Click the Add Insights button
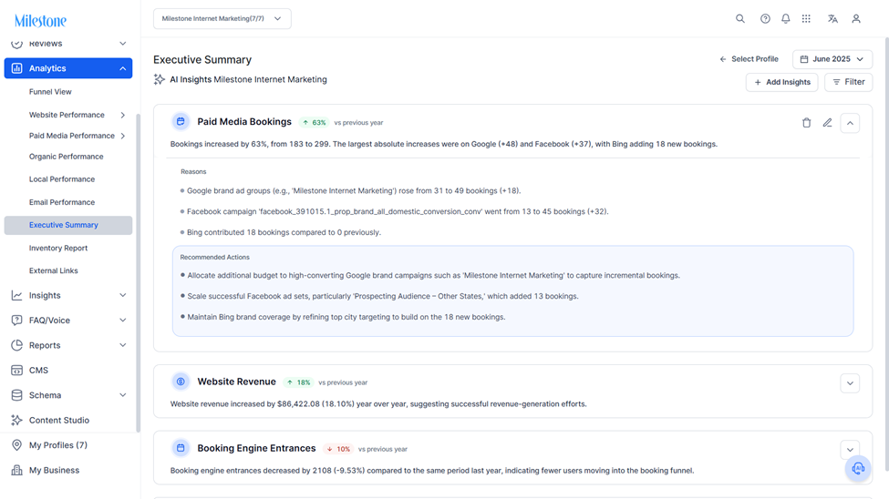The width and height of the screenshot is (889, 499). [781, 82]
